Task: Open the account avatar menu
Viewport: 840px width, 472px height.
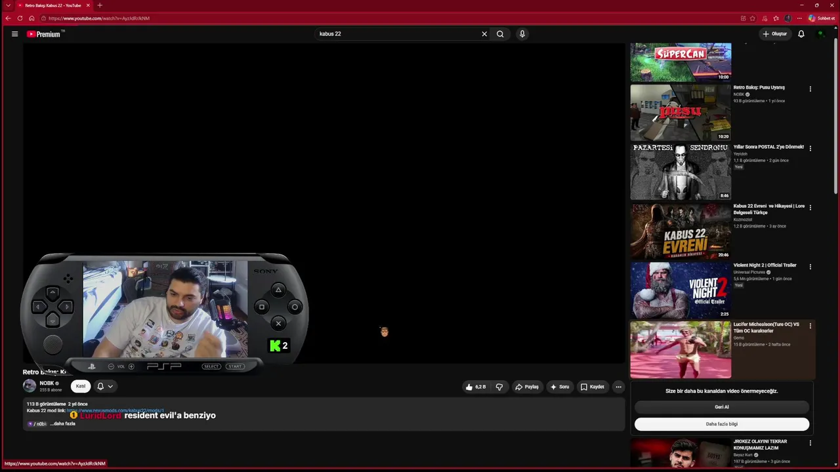Action: coord(820,34)
